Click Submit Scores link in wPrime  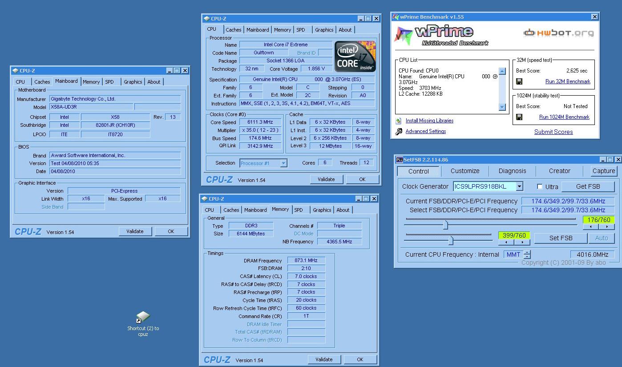point(553,132)
